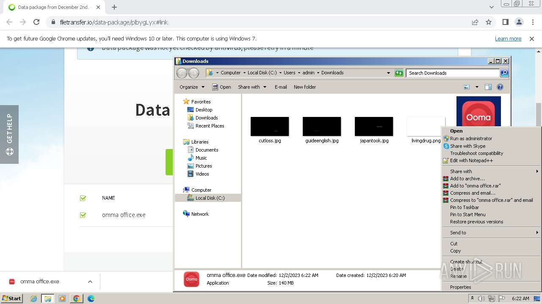Choose Restore previous versions
The height and width of the screenshot is (304, 542).
(x=491, y=222)
